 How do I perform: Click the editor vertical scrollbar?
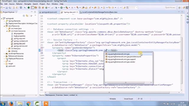(181, 60)
